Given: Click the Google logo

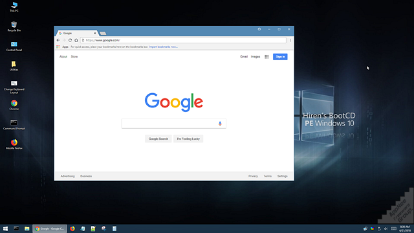Looking at the screenshot, I should 174,102.
